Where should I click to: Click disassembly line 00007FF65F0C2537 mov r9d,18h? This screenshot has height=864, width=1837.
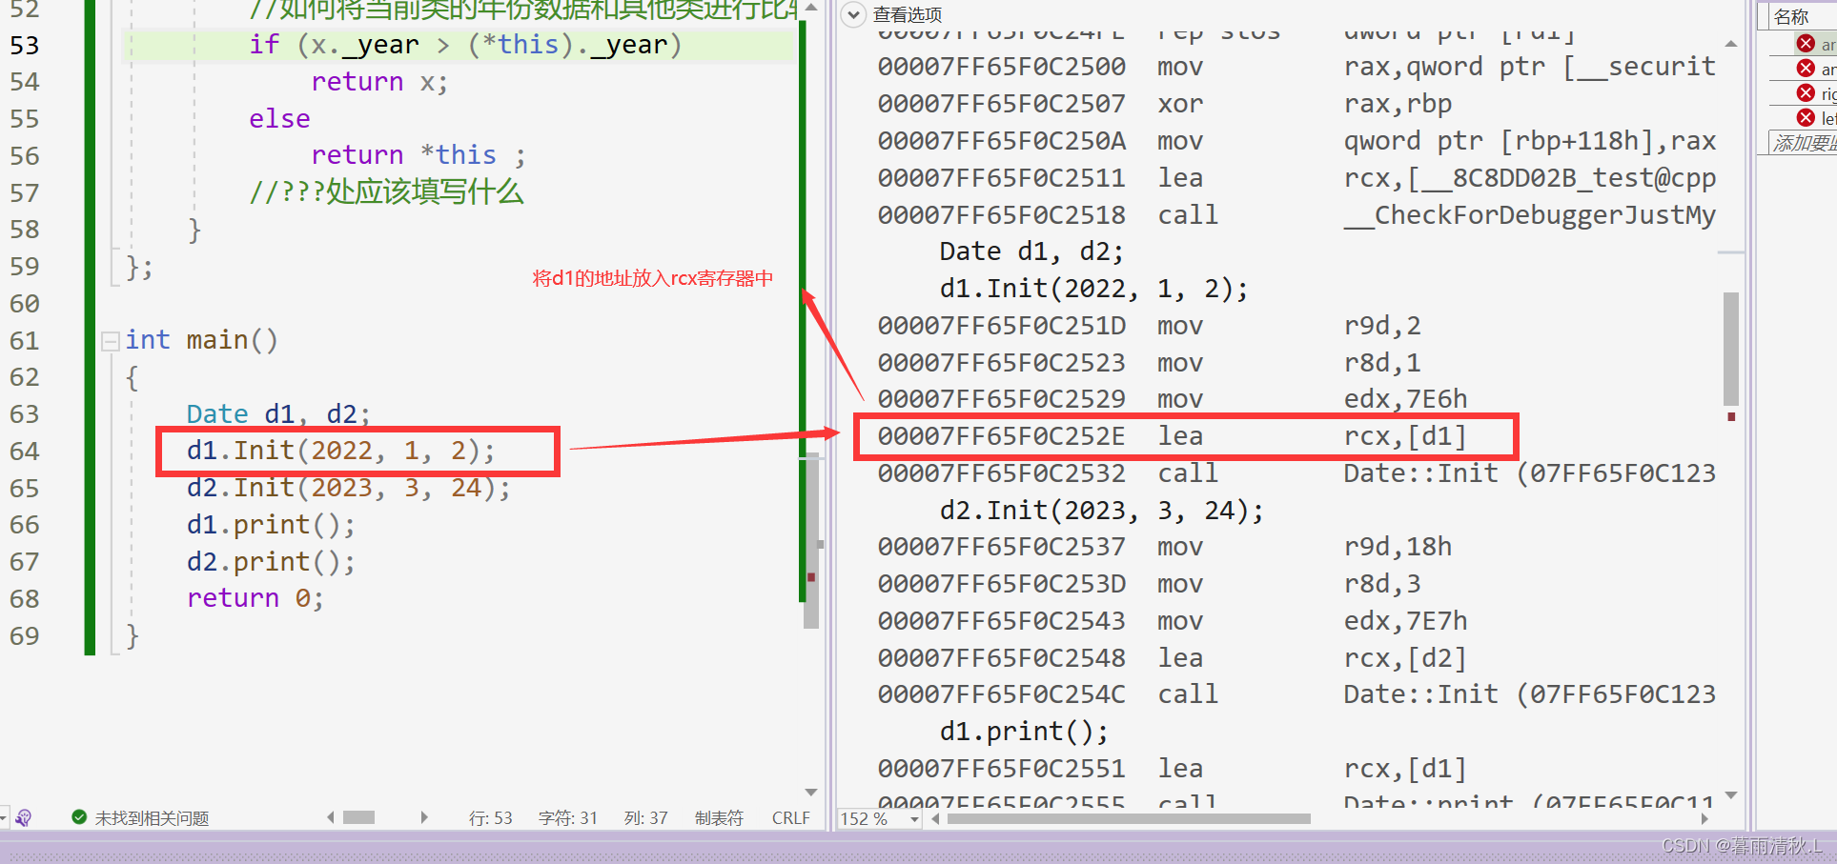(x=1165, y=547)
